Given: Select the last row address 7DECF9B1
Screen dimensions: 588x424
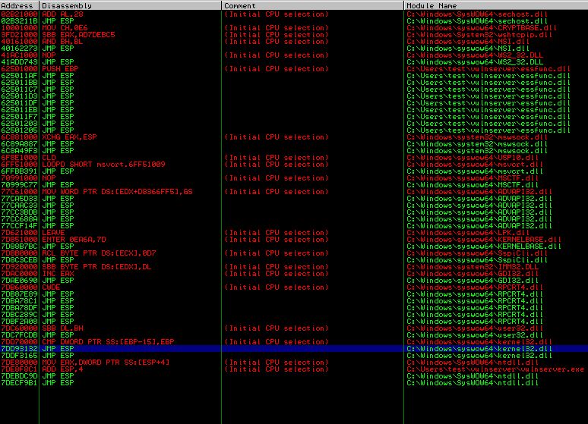Looking at the screenshot, I should click(x=19, y=383).
